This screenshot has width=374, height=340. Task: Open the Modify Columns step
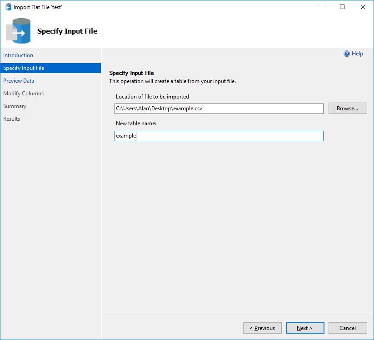click(24, 93)
